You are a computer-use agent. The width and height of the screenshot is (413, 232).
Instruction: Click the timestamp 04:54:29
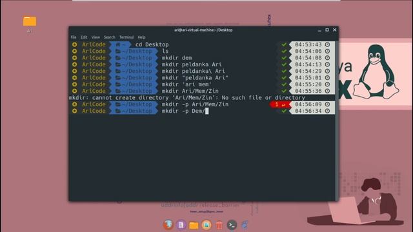tap(308, 71)
